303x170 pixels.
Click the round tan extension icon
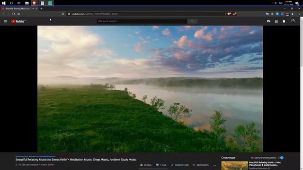(x=272, y=14)
